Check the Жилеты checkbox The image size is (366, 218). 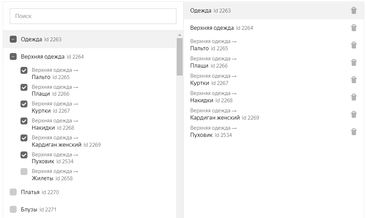click(x=24, y=172)
